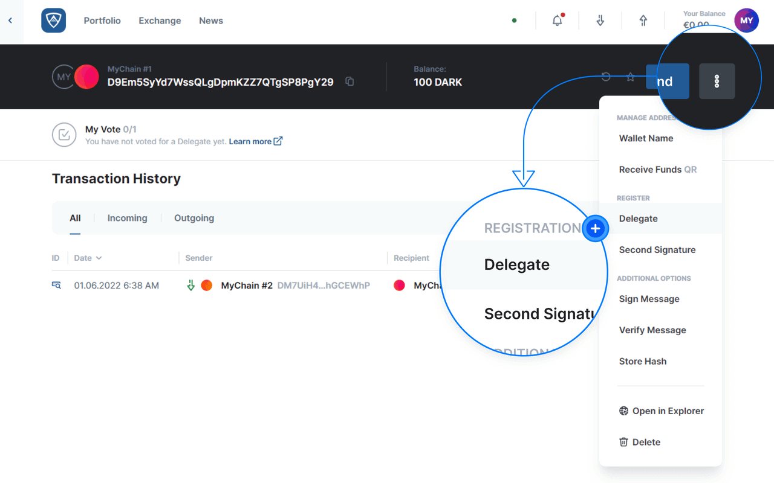
Task: Switch to the Incoming transactions tab
Action: (127, 218)
